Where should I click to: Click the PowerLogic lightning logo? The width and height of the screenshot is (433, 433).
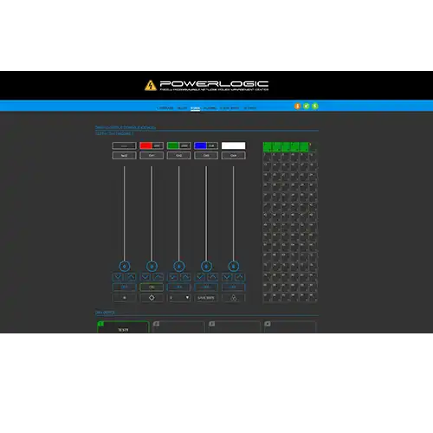point(151,85)
